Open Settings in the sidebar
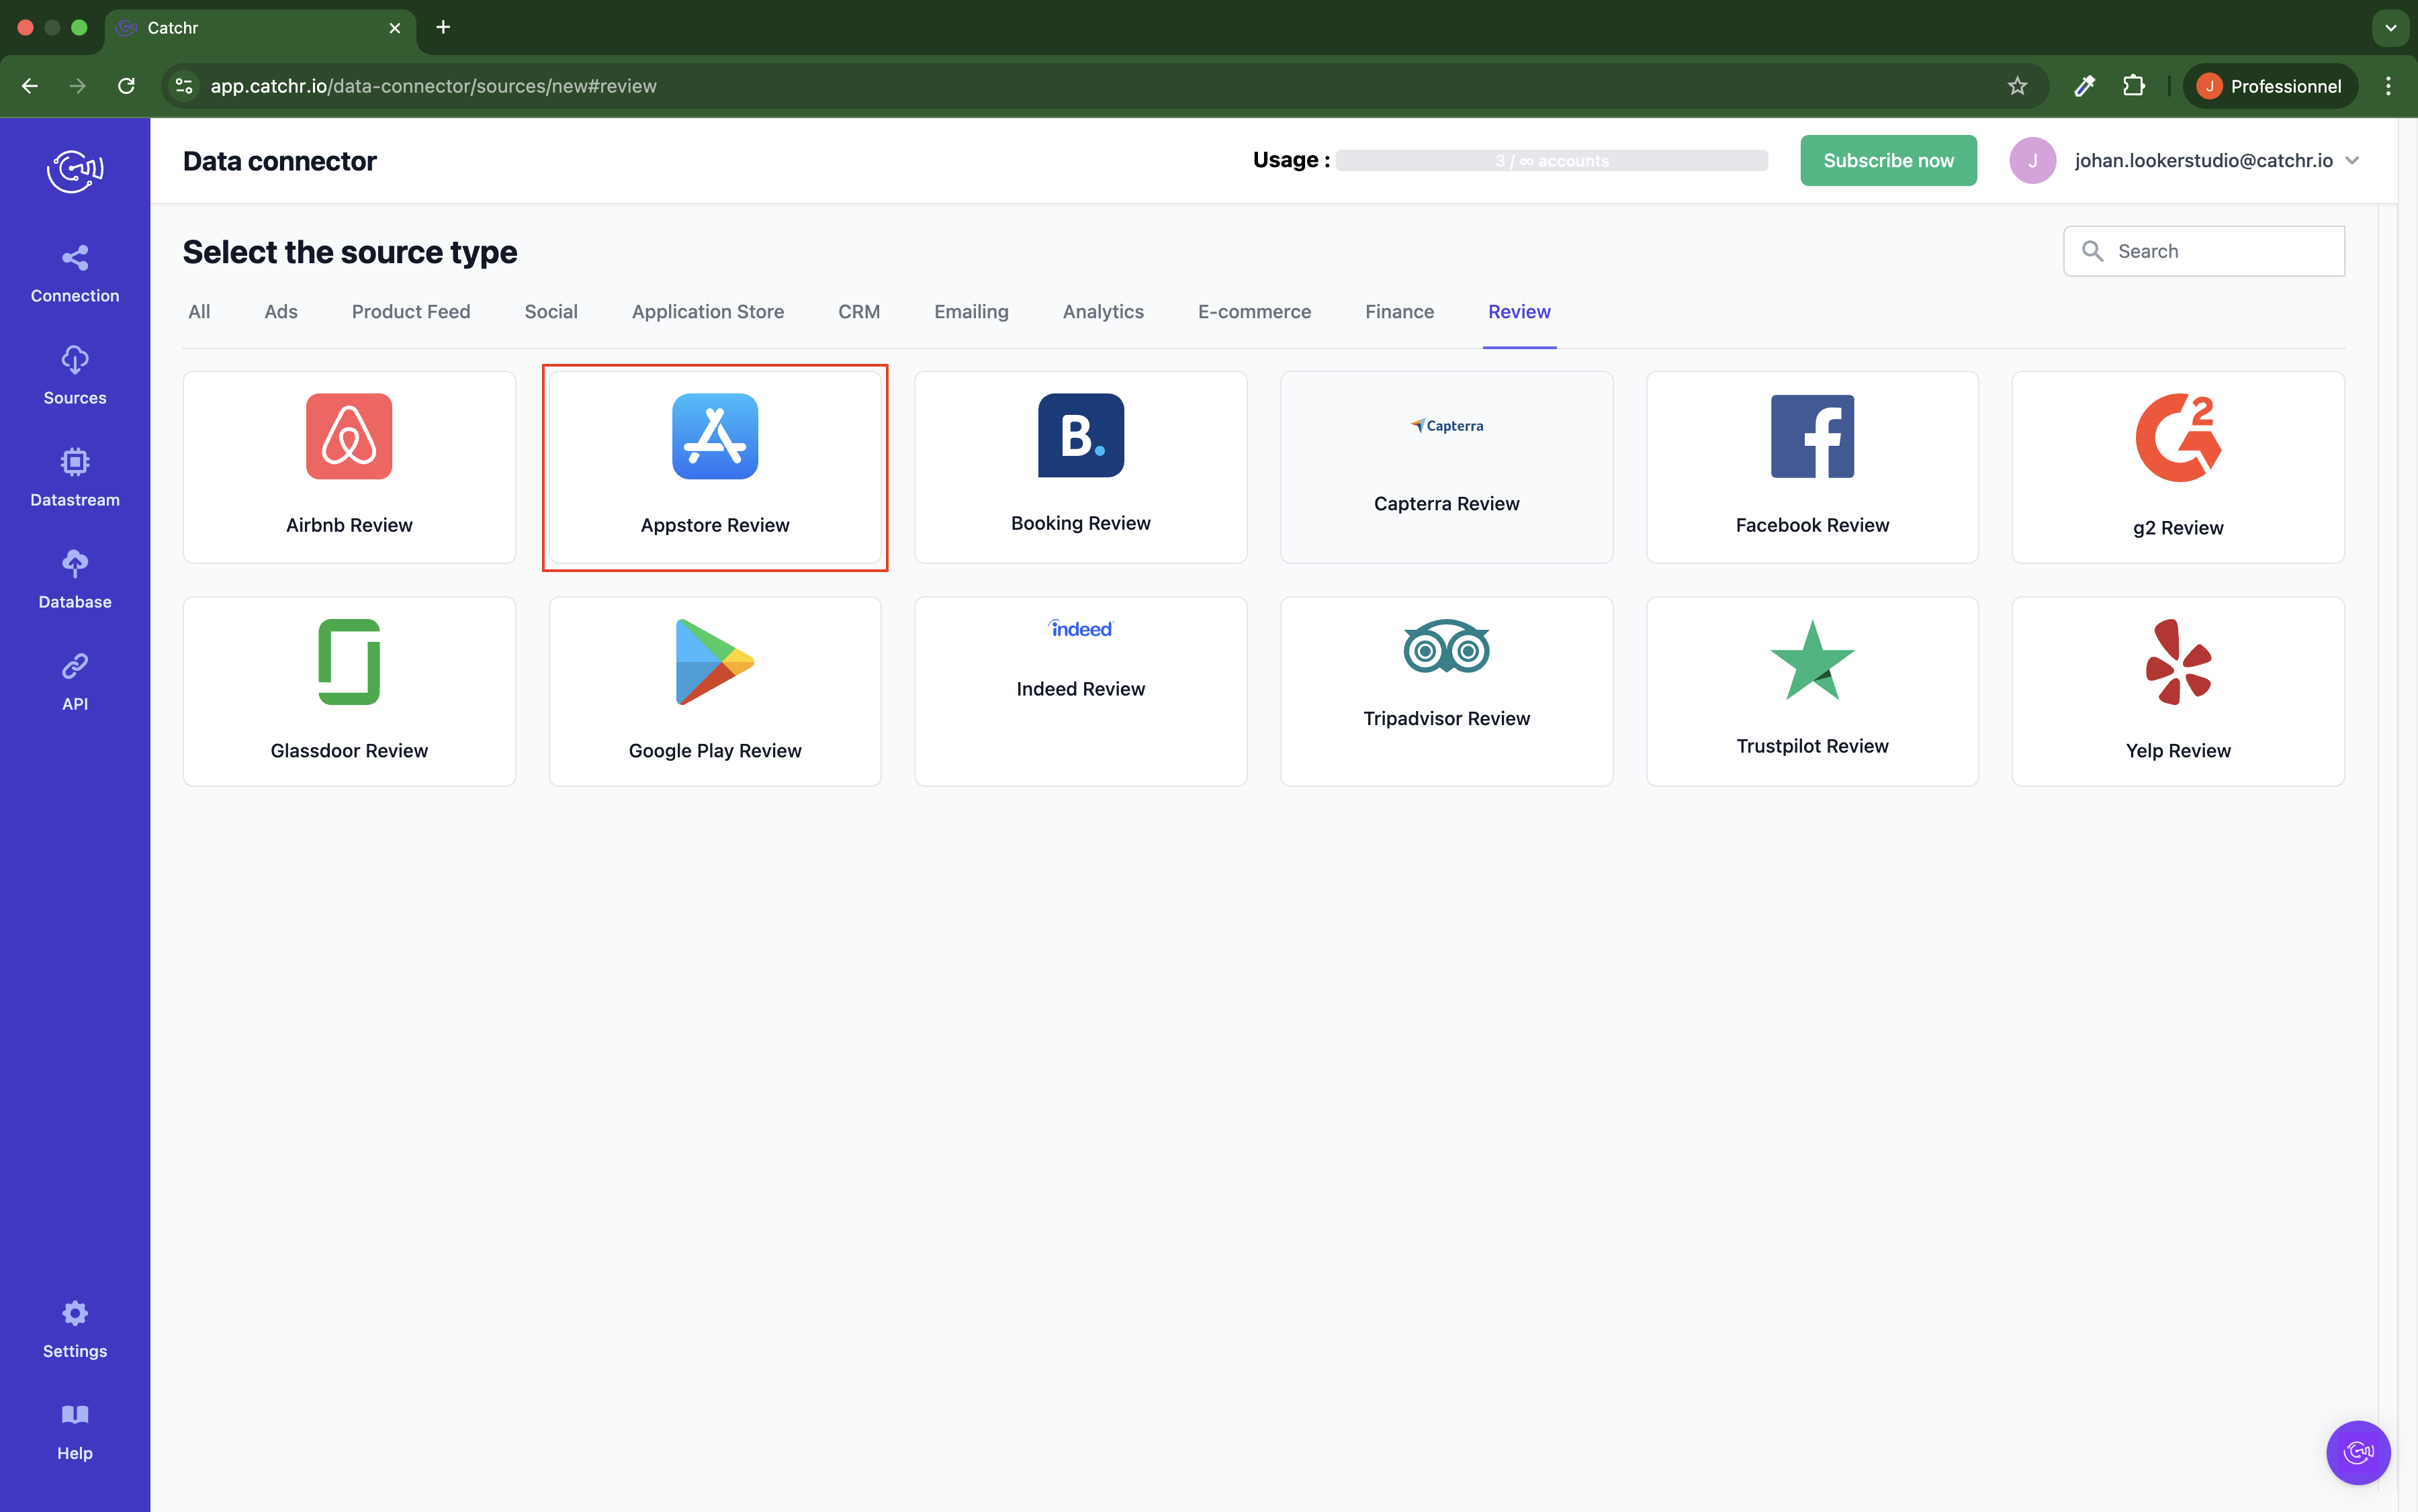Image resolution: width=2418 pixels, height=1512 pixels. pos(75,1329)
